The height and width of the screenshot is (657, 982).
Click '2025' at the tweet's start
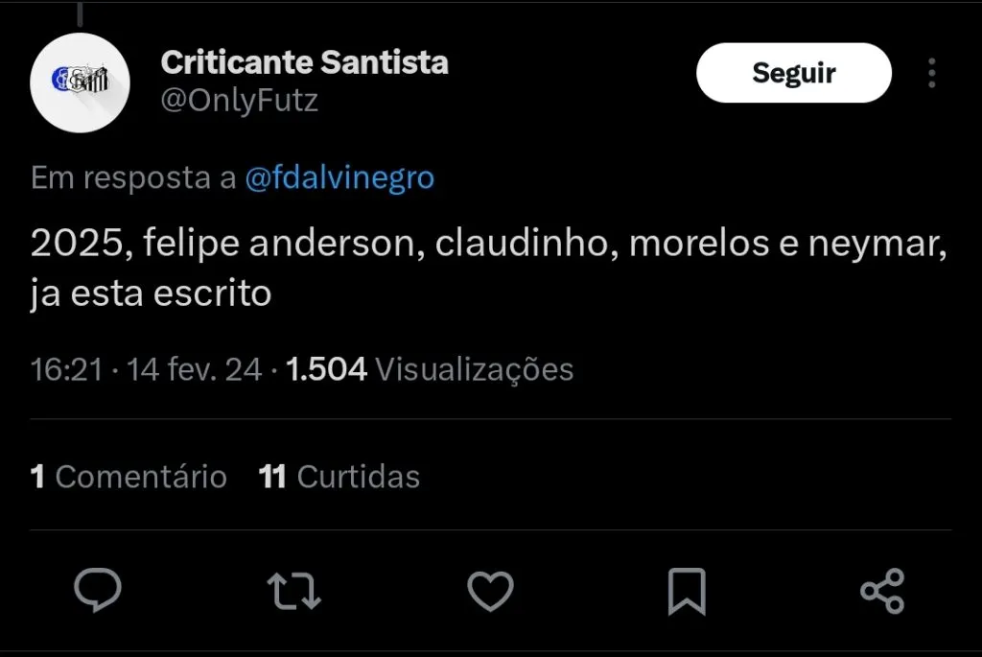click(x=76, y=246)
